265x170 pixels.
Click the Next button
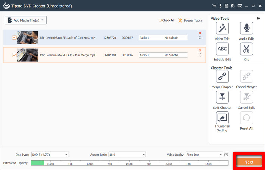pos(249,162)
